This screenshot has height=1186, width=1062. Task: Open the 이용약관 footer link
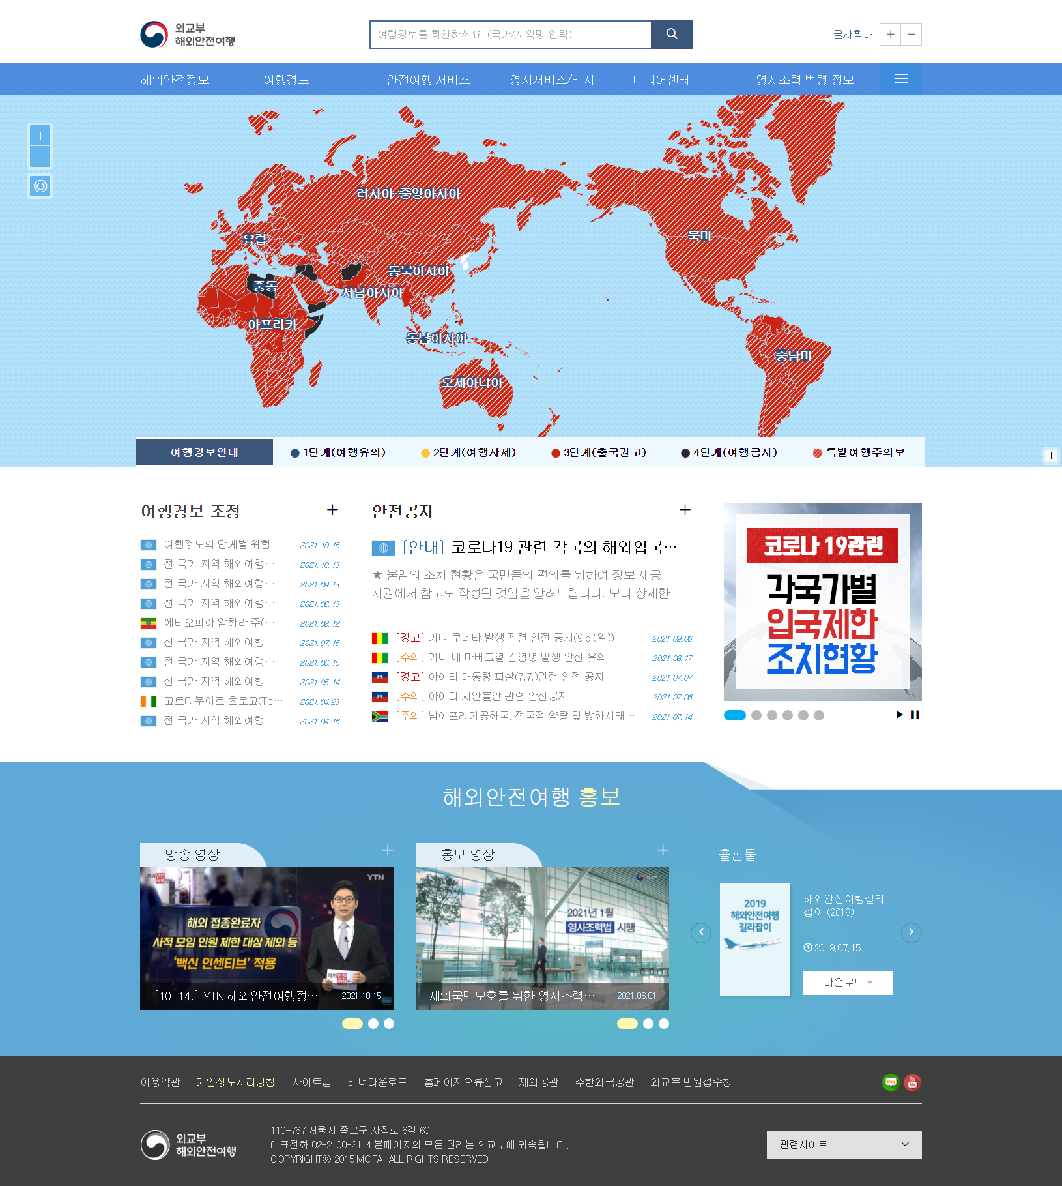tap(160, 1082)
